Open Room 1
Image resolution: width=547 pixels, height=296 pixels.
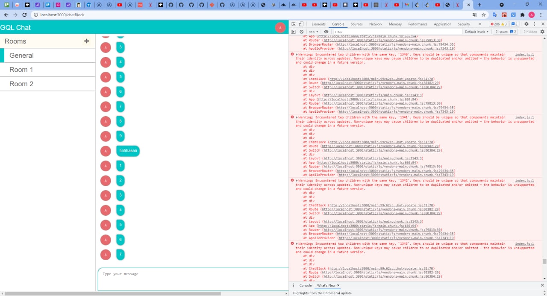pos(47,70)
